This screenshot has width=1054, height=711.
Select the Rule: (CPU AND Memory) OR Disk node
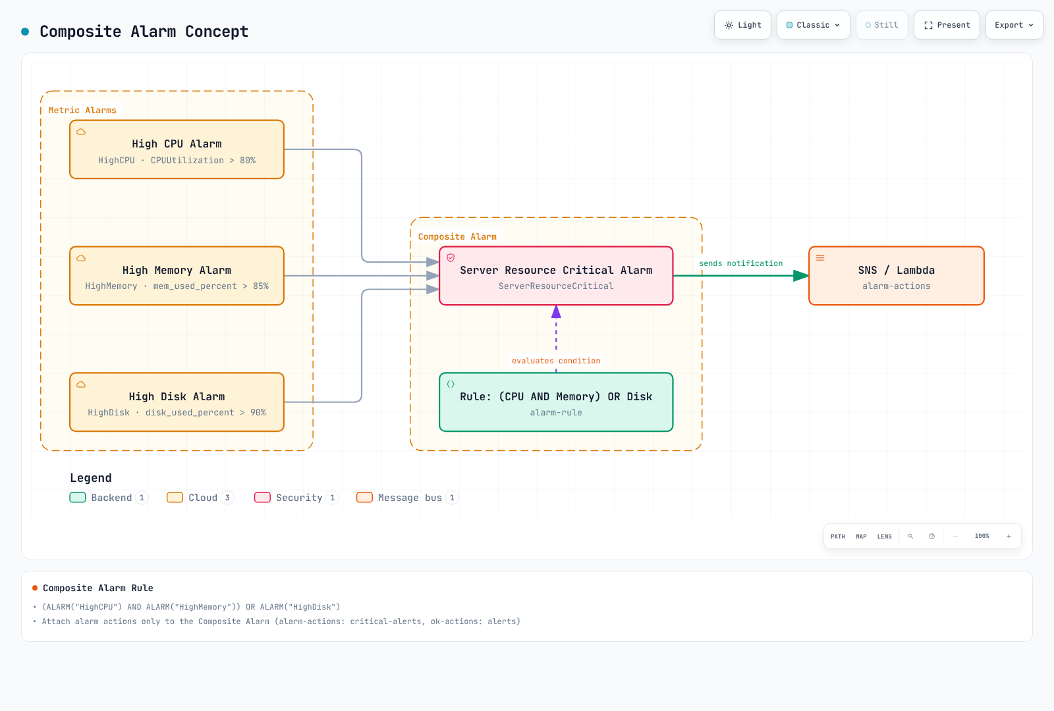click(x=556, y=402)
